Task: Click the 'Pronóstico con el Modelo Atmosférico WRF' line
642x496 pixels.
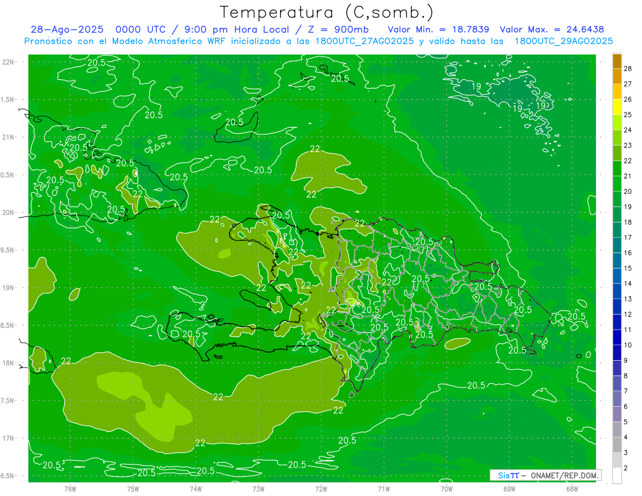Action: pos(126,41)
